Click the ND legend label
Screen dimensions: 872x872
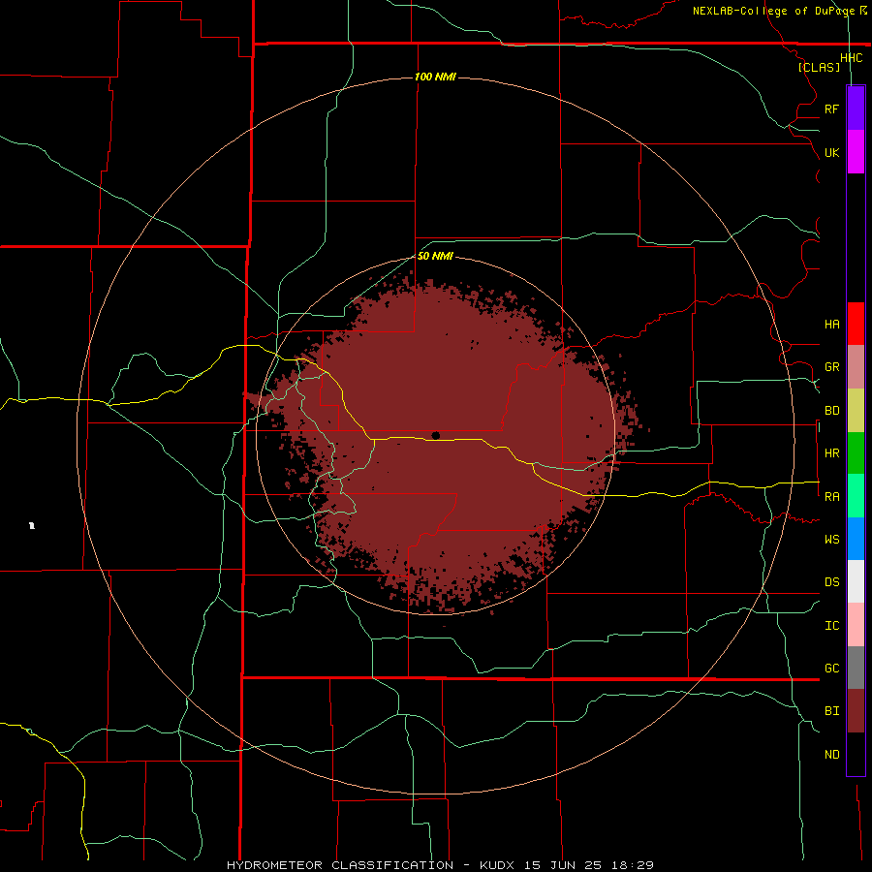(831, 755)
